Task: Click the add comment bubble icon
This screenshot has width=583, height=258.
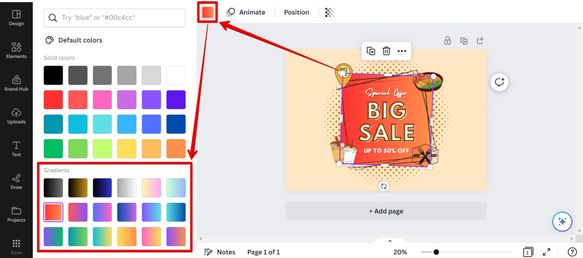Action: [x=499, y=82]
